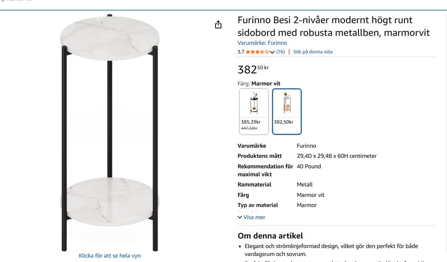This screenshot has width=447, height=262.
Task: Click the crossed-out 447,32kr price
Action: 249,128
